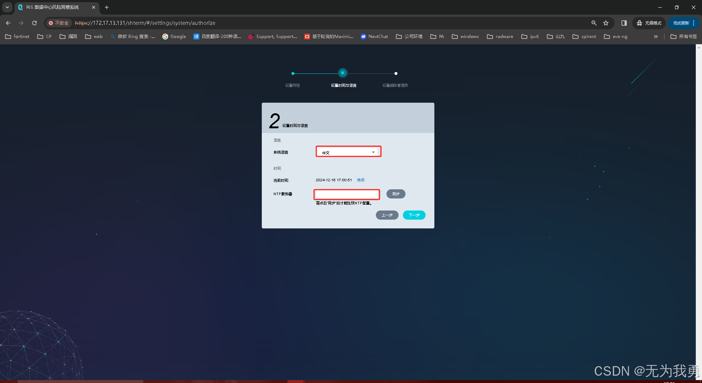Viewport: 702px width, 383px height.
Task: Select the 设置超级管理员 step marker
Action: (396, 73)
